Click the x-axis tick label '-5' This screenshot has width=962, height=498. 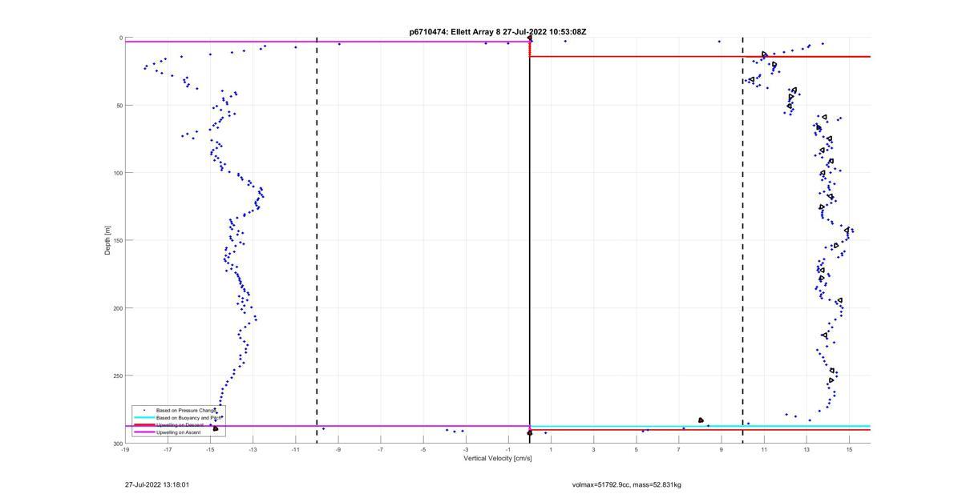pyautogui.click(x=423, y=449)
